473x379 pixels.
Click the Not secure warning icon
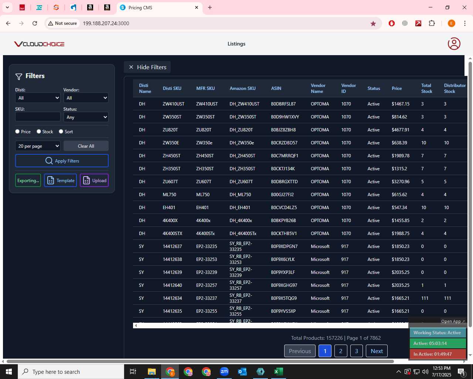pos(51,23)
